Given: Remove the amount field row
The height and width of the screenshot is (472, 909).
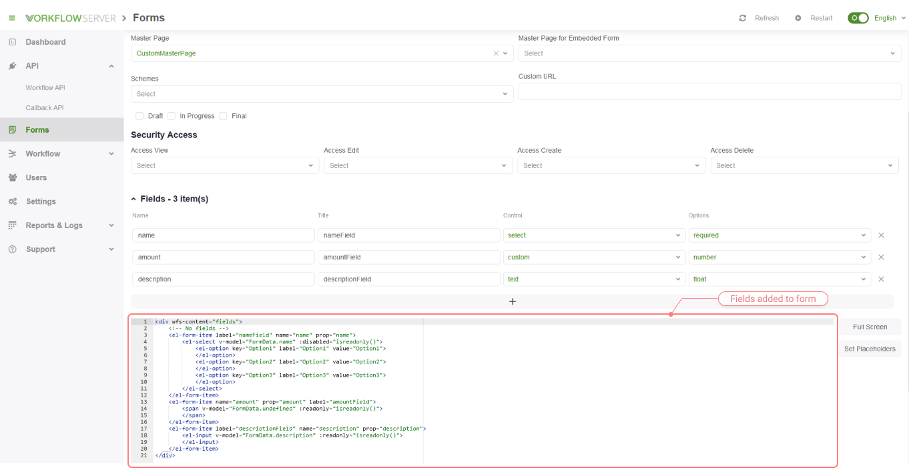Looking at the screenshot, I should pos(881,257).
